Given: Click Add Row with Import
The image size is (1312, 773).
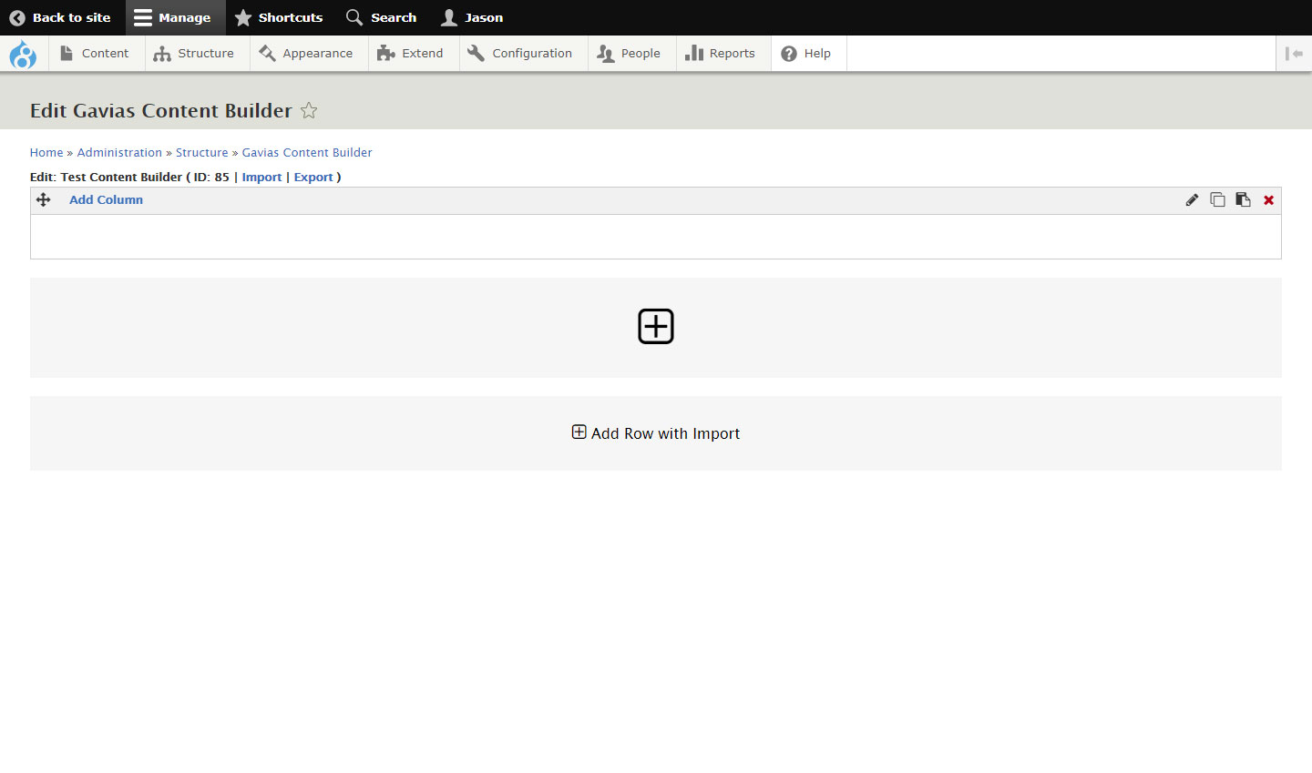Looking at the screenshot, I should 656,433.
